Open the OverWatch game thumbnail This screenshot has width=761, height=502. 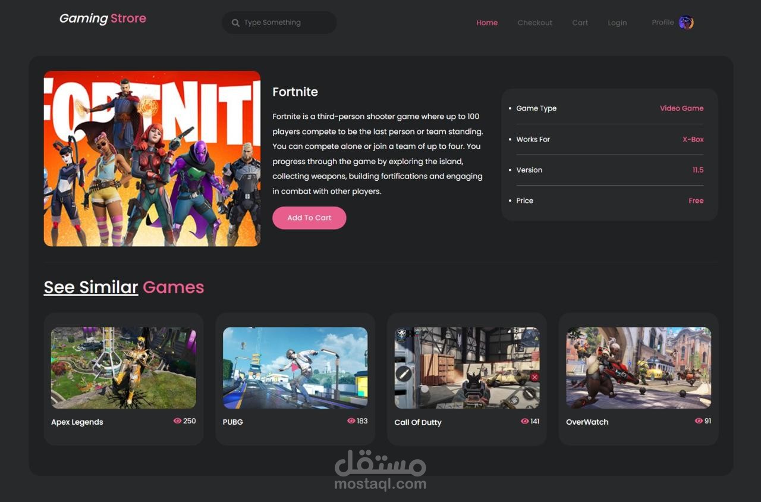click(639, 368)
